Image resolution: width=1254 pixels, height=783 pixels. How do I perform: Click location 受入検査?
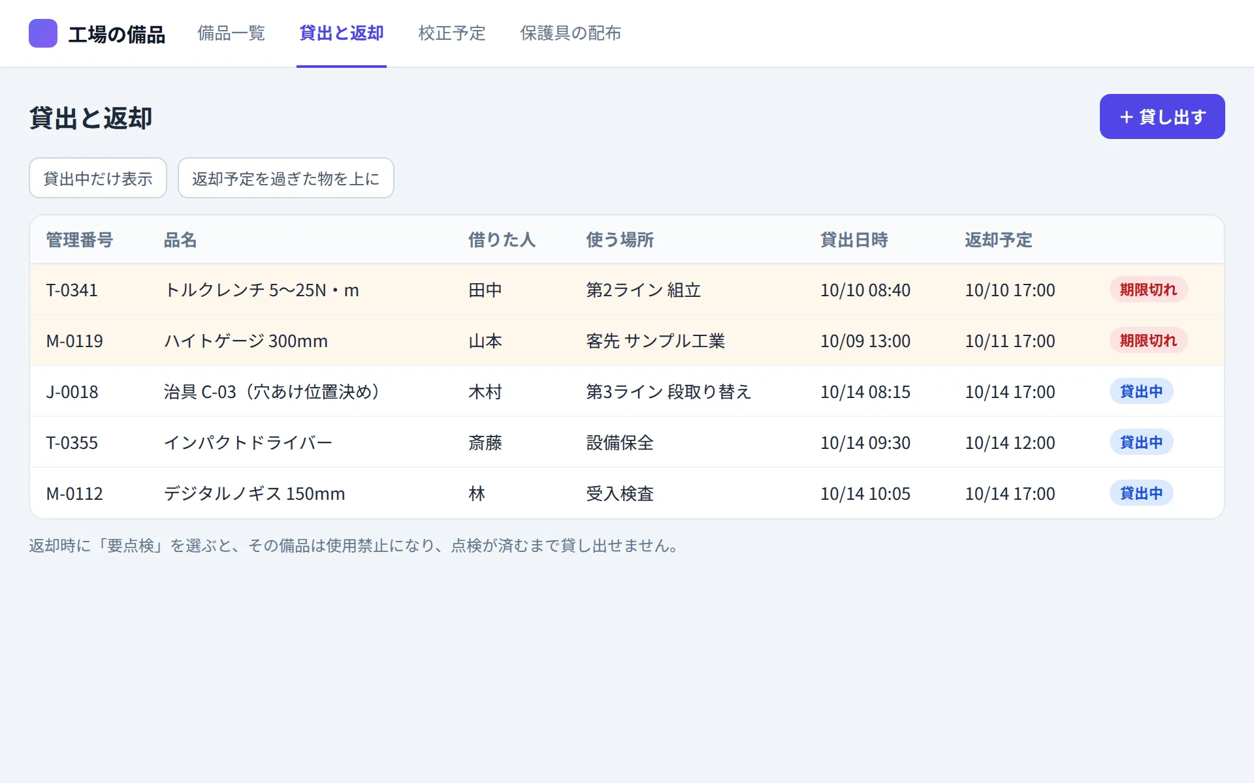620,494
